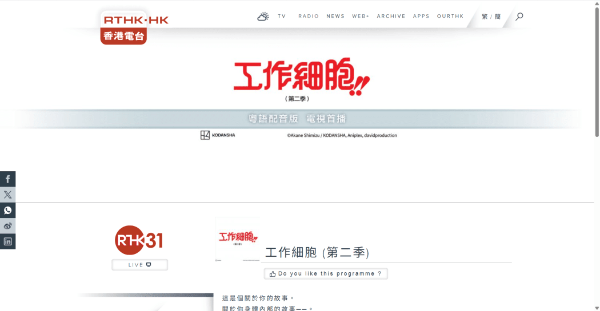Click scrollbar down arrow

(597, 308)
